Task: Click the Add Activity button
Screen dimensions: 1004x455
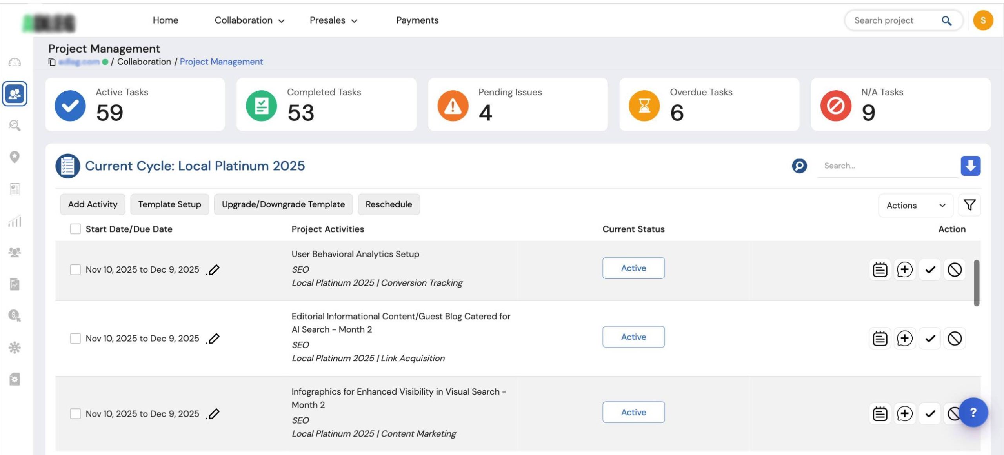Action: tap(93, 204)
